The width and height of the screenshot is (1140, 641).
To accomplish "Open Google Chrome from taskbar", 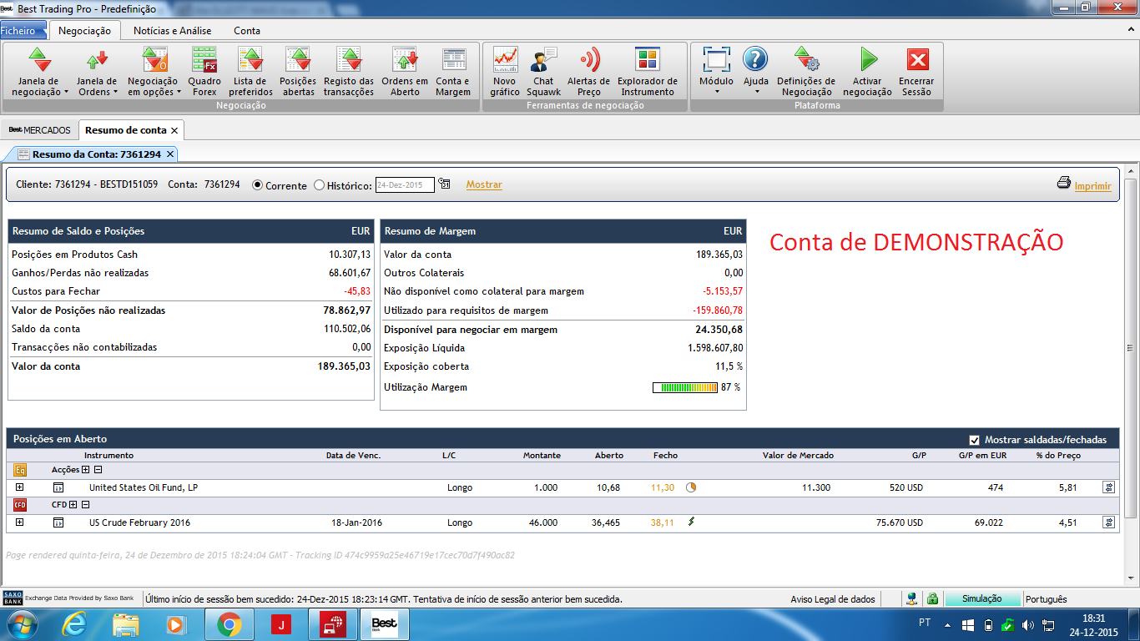I will click(x=229, y=623).
